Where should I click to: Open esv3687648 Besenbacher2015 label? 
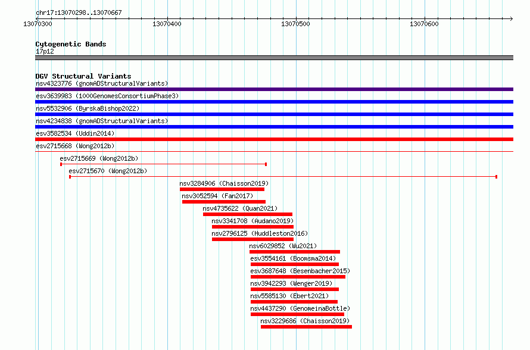300,271
